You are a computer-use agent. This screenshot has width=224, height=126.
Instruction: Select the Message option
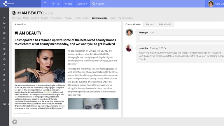pos(143,32)
